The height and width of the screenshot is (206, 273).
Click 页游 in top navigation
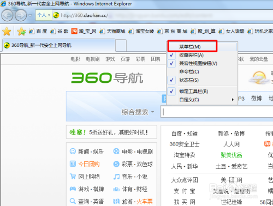tap(125, 59)
